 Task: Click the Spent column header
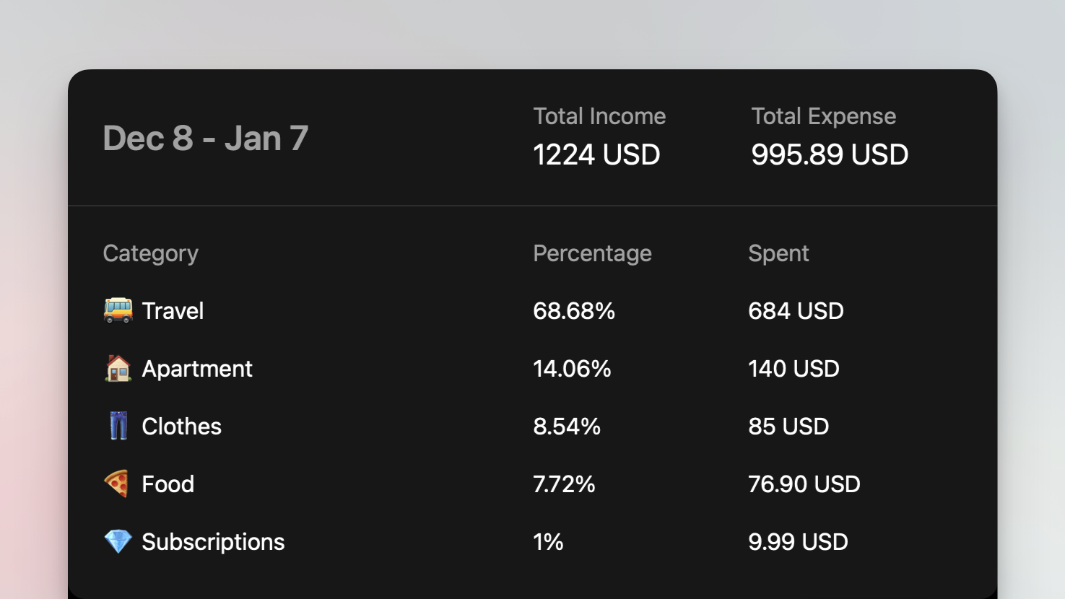(x=778, y=253)
